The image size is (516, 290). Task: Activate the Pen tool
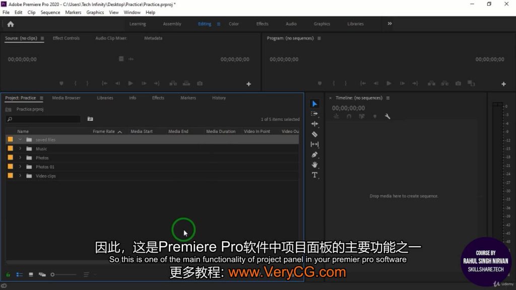click(314, 155)
